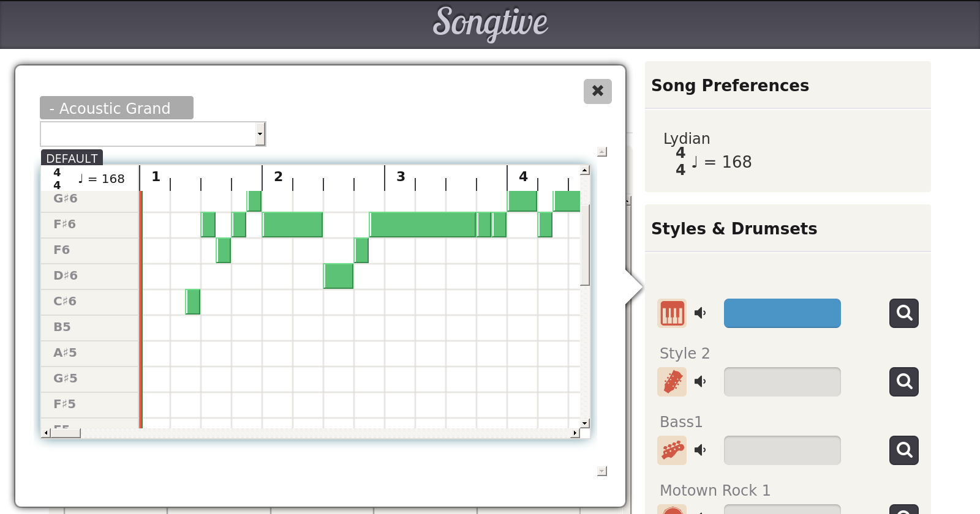Viewport: 980px width, 514px height.
Task: Adjust the blue piano volume bar
Action: coord(782,313)
